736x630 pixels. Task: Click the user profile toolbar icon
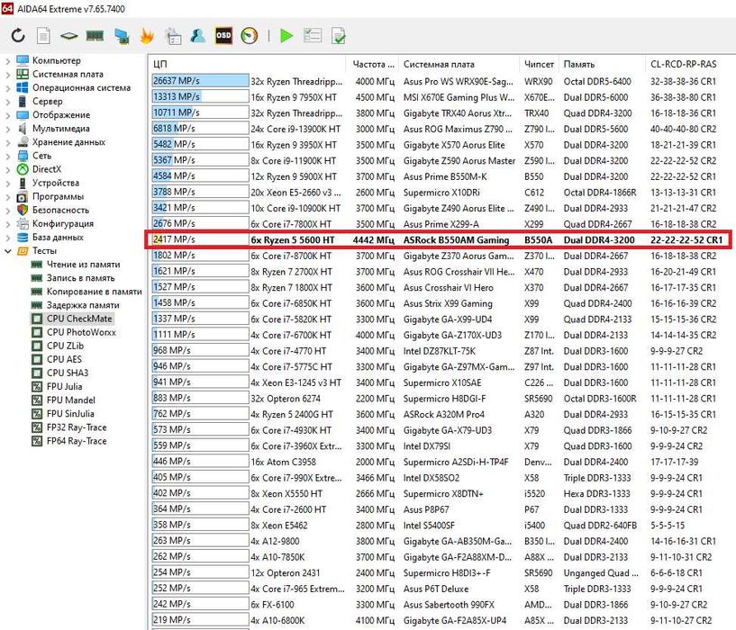click(197, 35)
